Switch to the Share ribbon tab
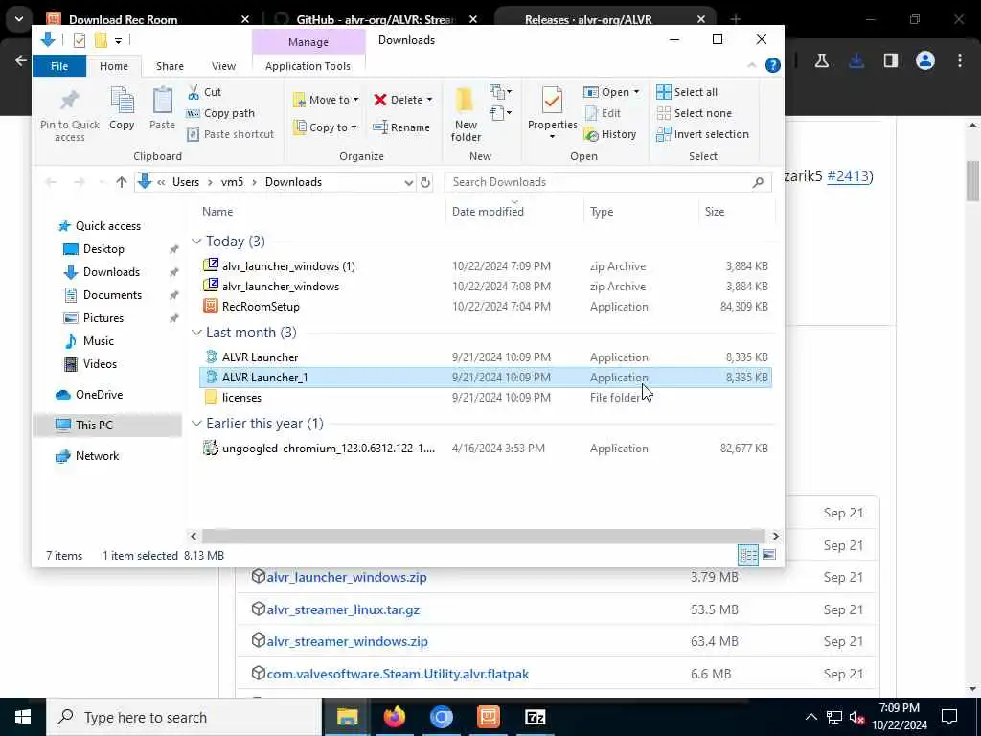The height and width of the screenshot is (736, 981). [x=170, y=66]
